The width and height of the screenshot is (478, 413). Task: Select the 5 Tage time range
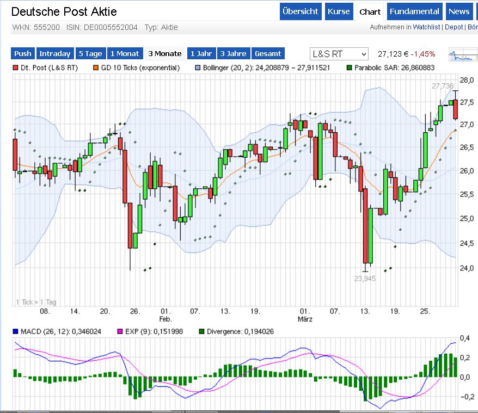pyautogui.click(x=90, y=54)
